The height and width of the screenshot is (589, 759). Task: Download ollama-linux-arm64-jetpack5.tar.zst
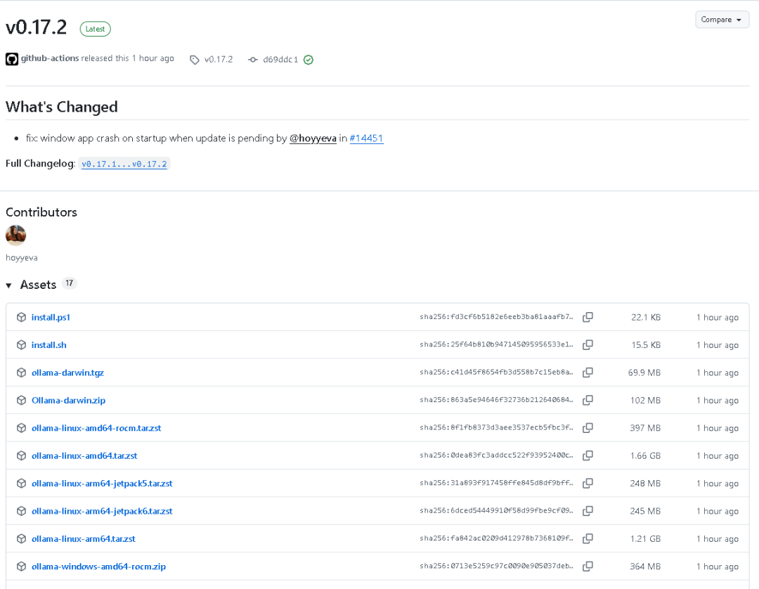point(102,483)
